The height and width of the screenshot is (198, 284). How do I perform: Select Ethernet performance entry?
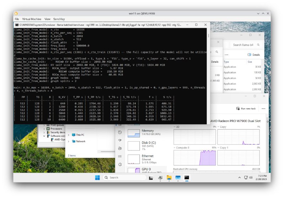click(x=146, y=159)
